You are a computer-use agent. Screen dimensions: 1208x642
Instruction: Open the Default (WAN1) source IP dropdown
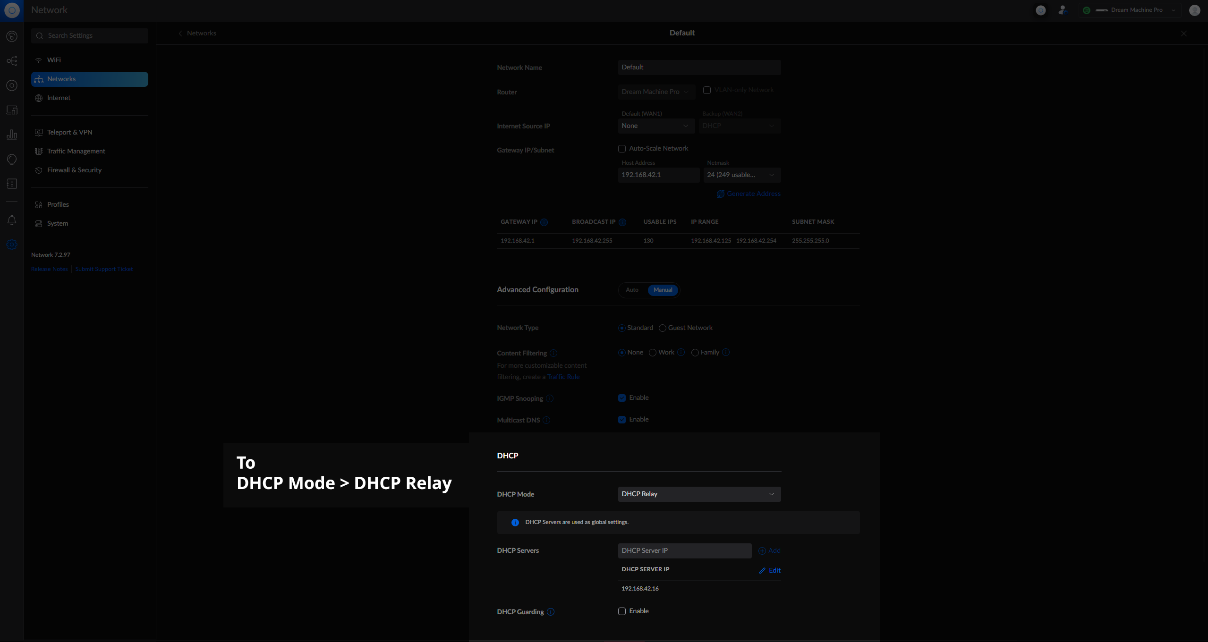click(x=655, y=126)
